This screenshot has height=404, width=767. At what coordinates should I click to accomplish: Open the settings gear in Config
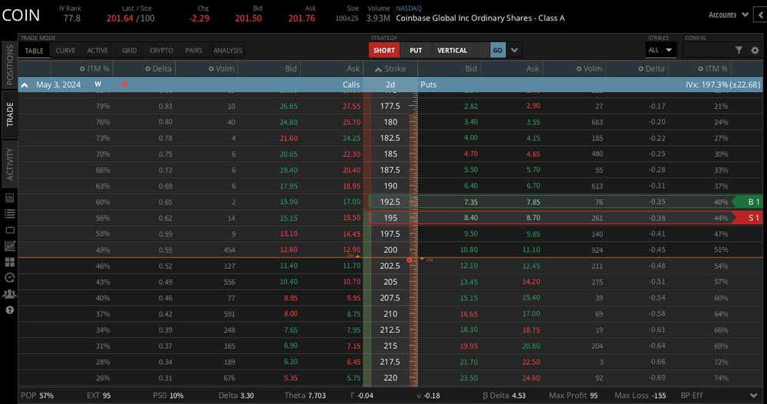pyautogui.click(x=754, y=51)
